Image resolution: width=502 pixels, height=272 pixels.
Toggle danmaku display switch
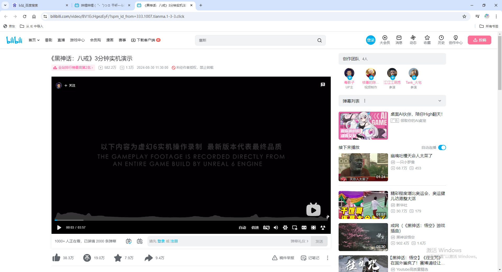point(129,241)
